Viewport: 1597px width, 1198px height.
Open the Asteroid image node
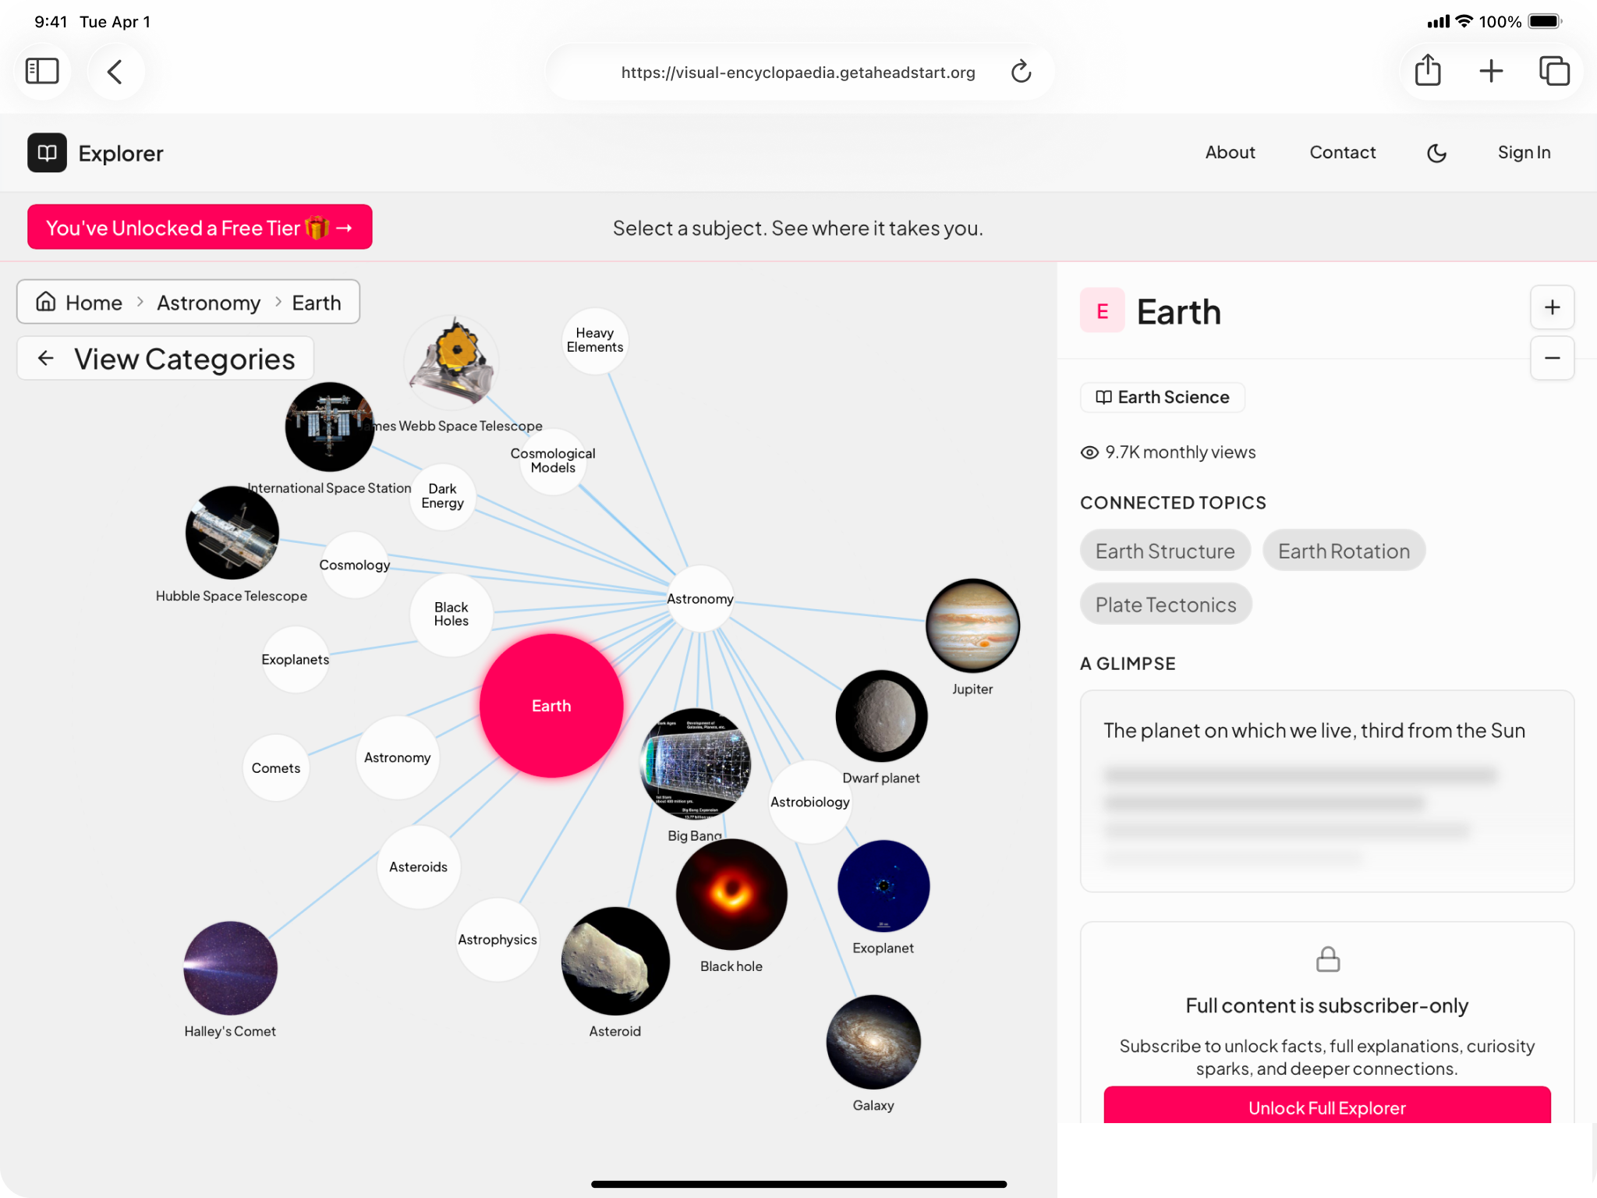click(x=615, y=961)
